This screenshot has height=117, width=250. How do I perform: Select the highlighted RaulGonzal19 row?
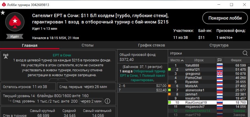[208, 102]
